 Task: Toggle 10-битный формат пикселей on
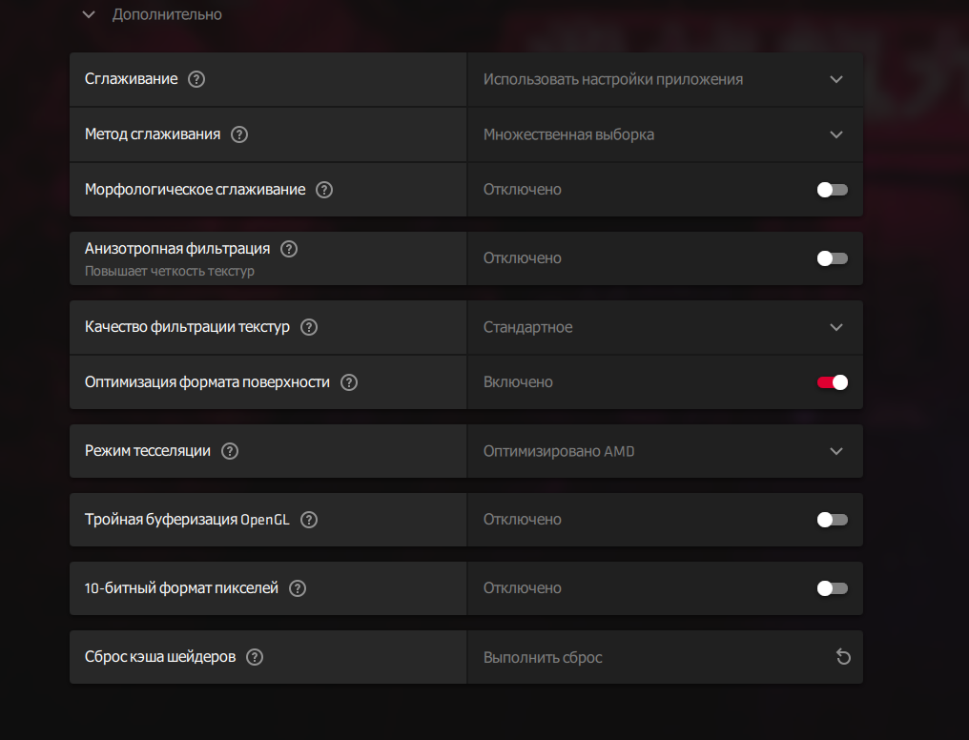point(832,588)
